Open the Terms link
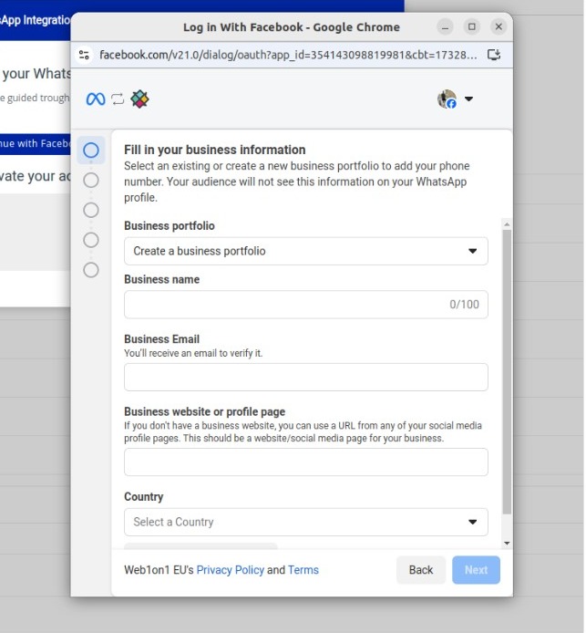This screenshot has width=586, height=633. 303,570
